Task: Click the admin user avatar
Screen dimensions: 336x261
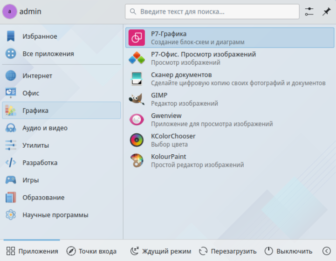Action: point(10,12)
